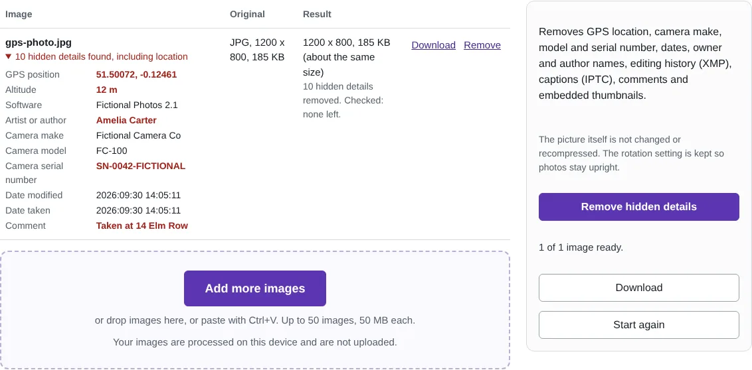Click the Remove link for gps-photo.jpg
Viewport: 752px width, 370px height.
pos(482,45)
